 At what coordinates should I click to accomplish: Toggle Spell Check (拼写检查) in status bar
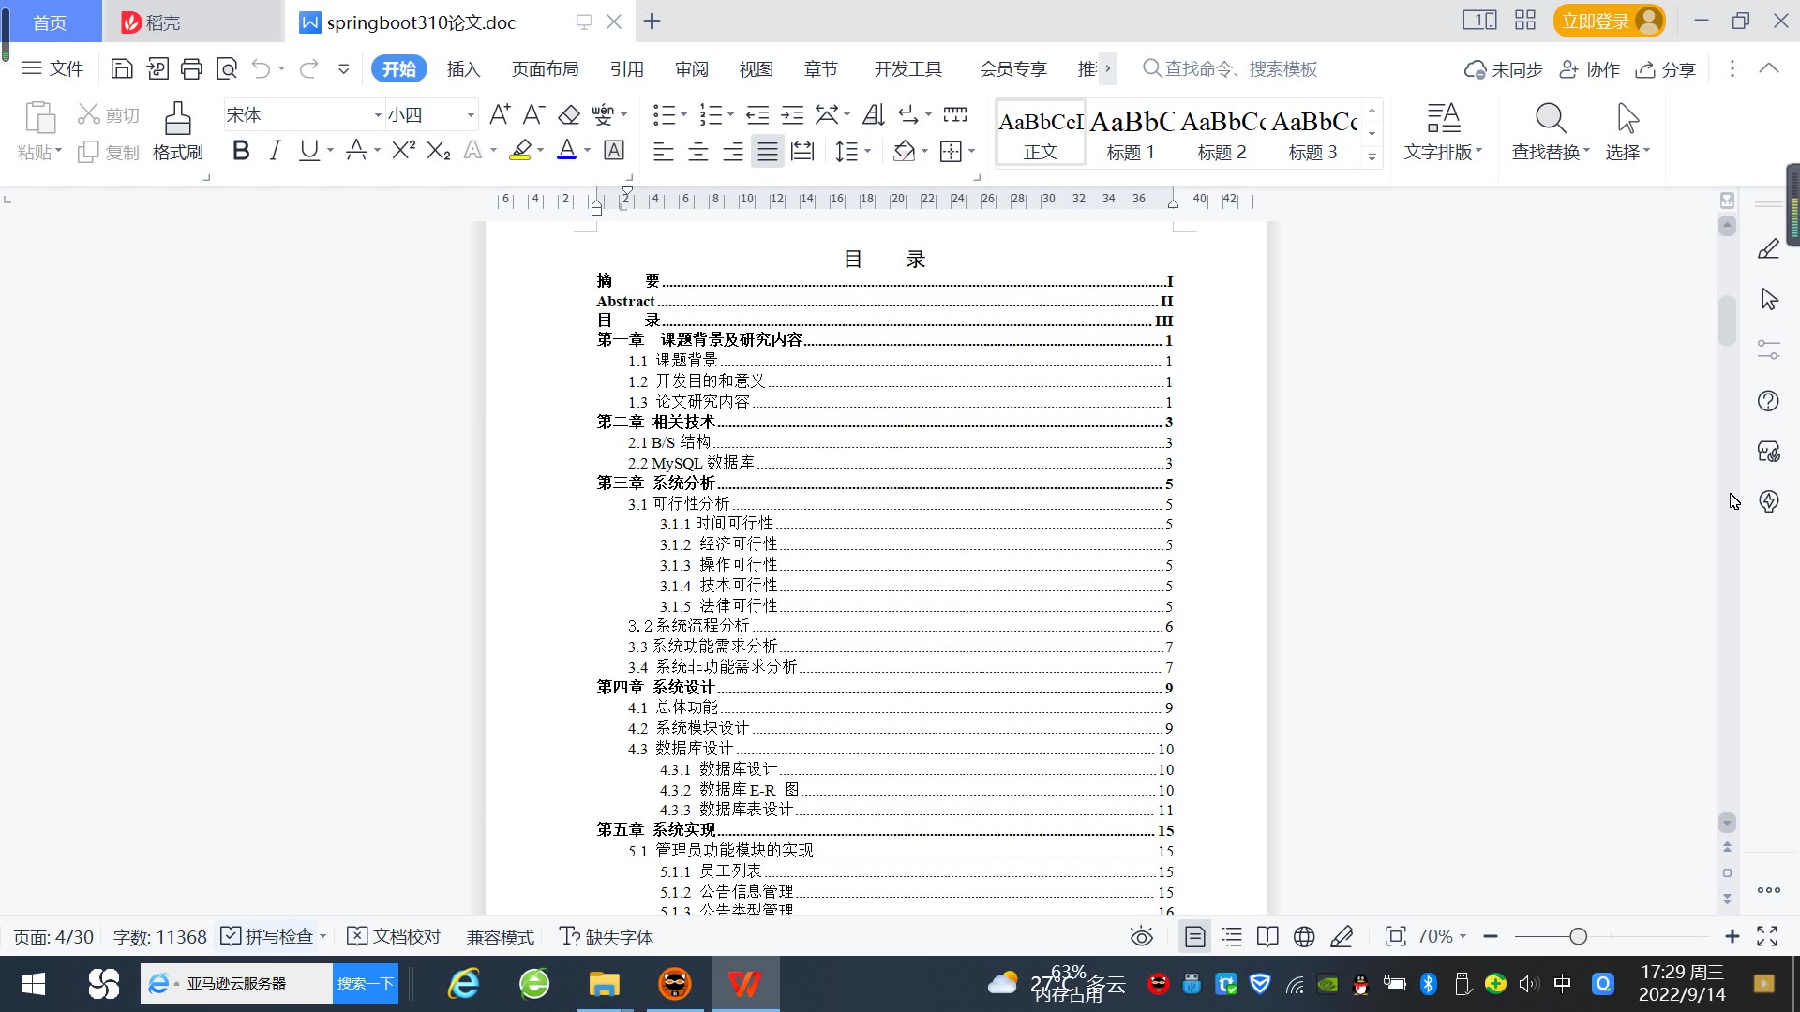[267, 936]
